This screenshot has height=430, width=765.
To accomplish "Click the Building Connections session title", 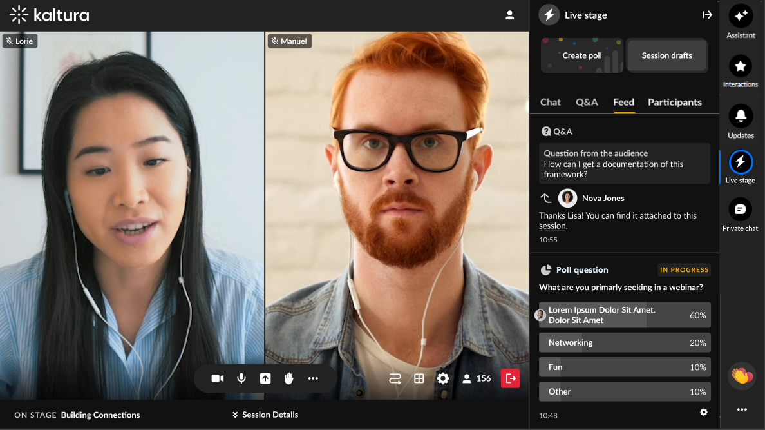I will point(100,415).
